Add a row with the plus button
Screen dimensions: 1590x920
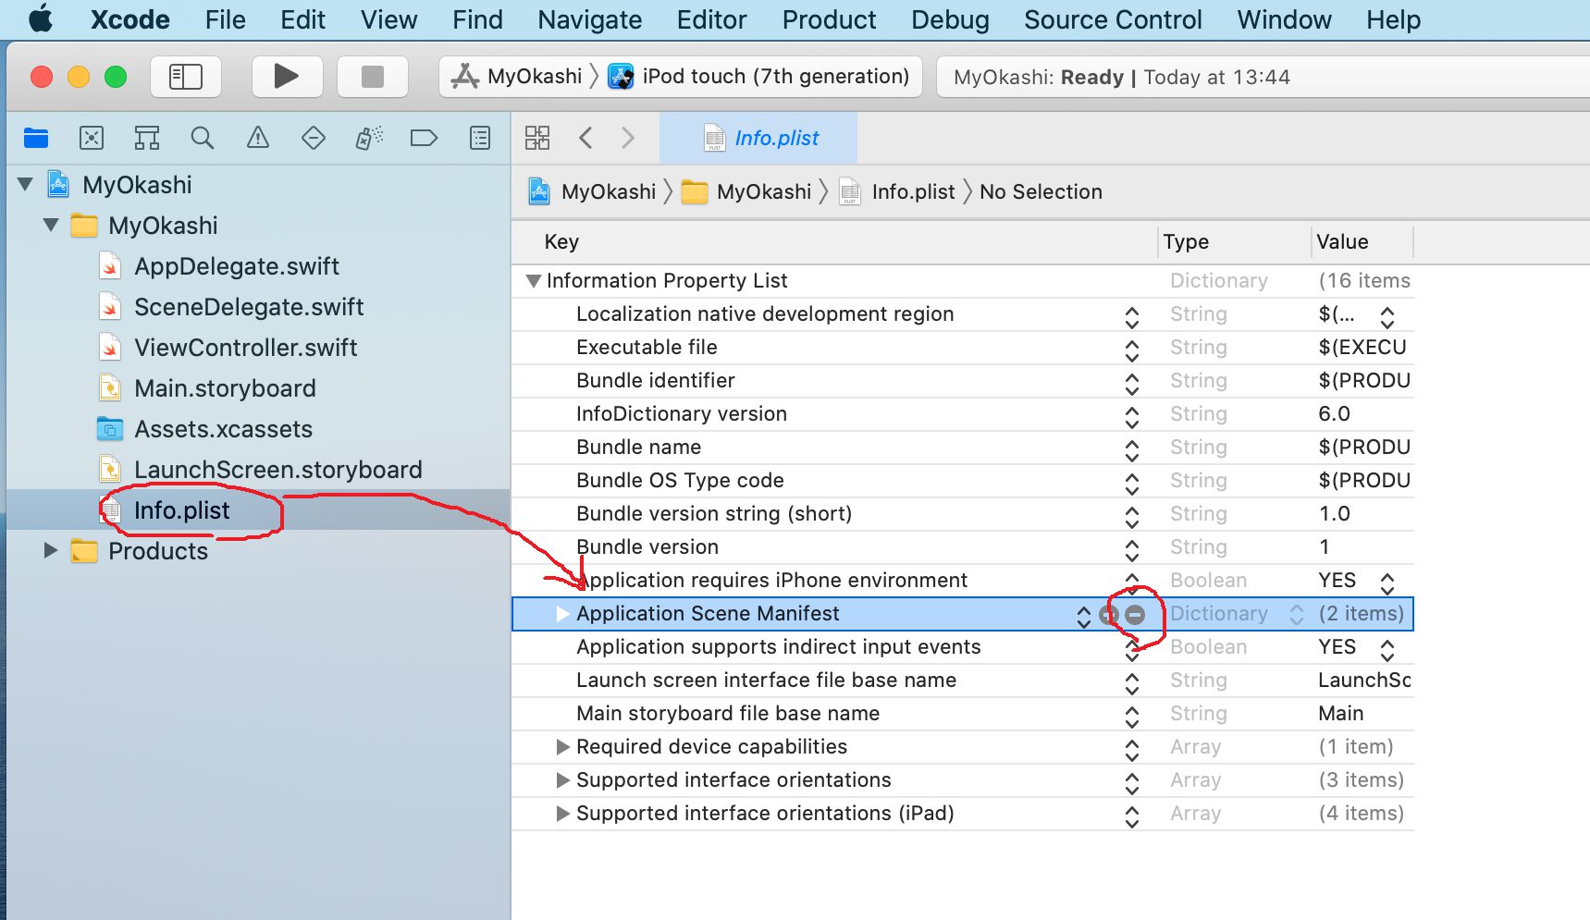pyautogui.click(x=1109, y=614)
